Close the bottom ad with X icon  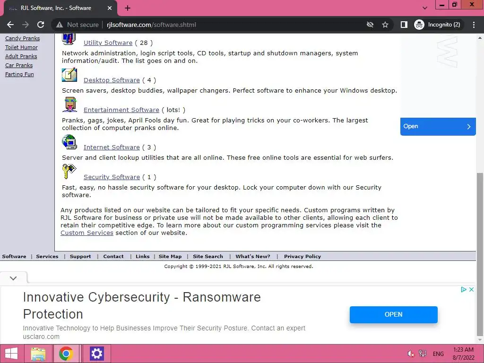click(x=471, y=290)
